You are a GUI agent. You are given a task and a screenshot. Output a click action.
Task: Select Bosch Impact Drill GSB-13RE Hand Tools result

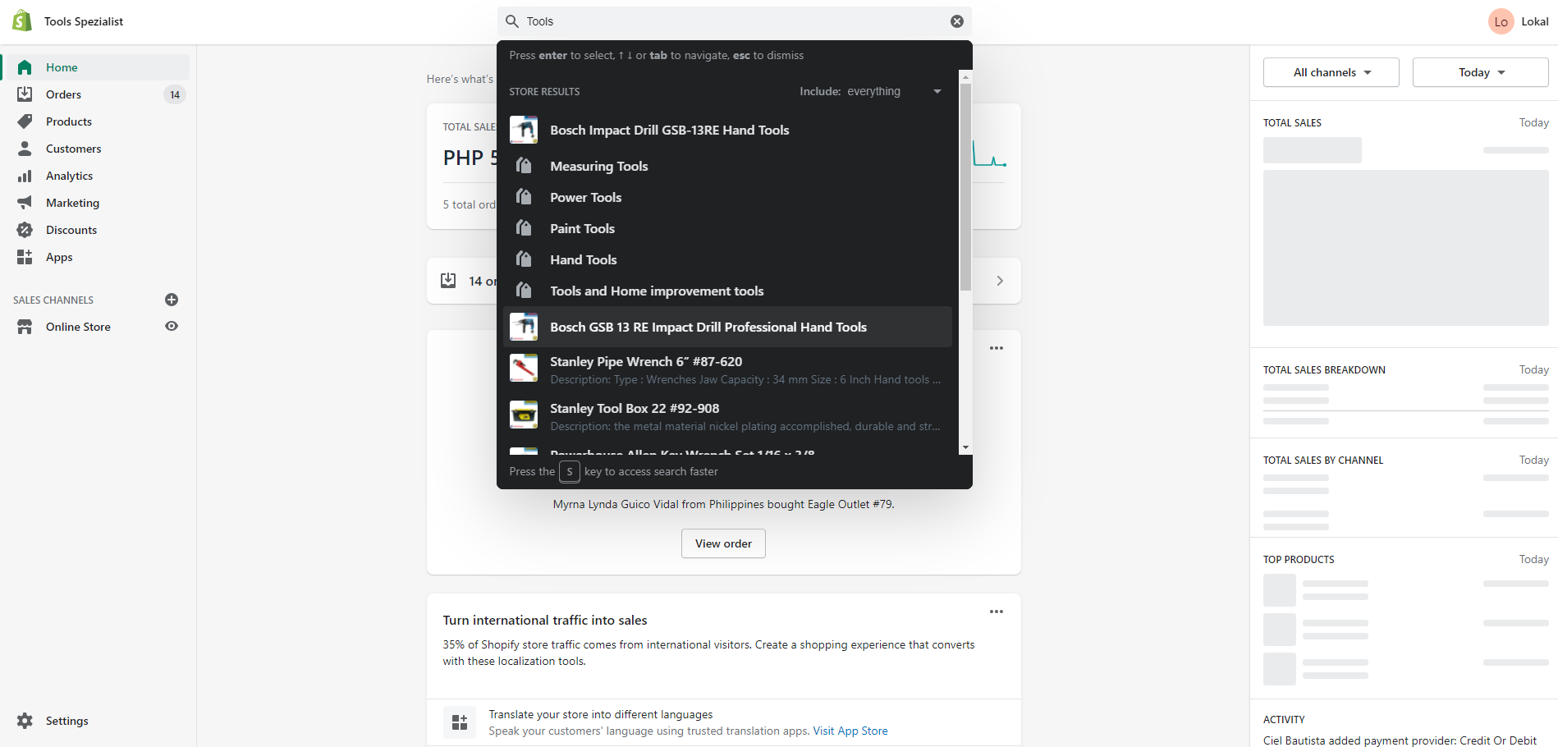coord(727,130)
